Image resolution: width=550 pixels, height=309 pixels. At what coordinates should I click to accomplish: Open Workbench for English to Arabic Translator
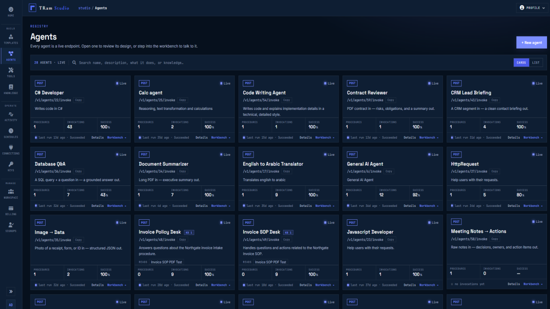(x=325, y=206)
